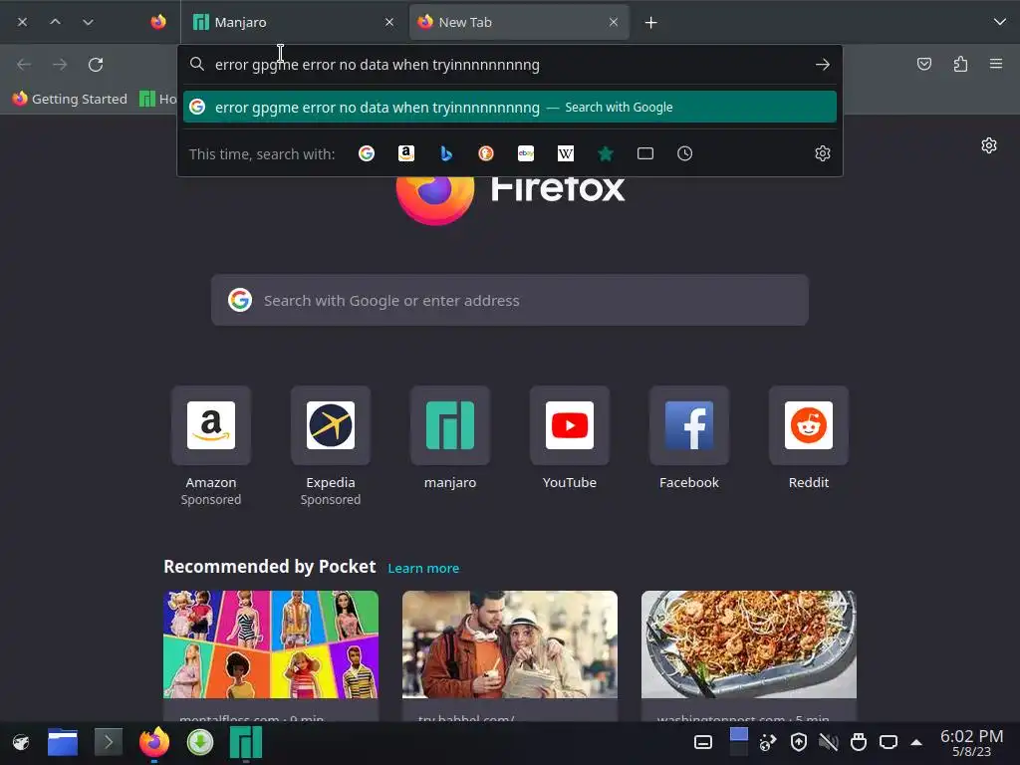The image size is (1020, 765).
Task: Open the virtual keyboard tray icon
Action: click(703, 742)
